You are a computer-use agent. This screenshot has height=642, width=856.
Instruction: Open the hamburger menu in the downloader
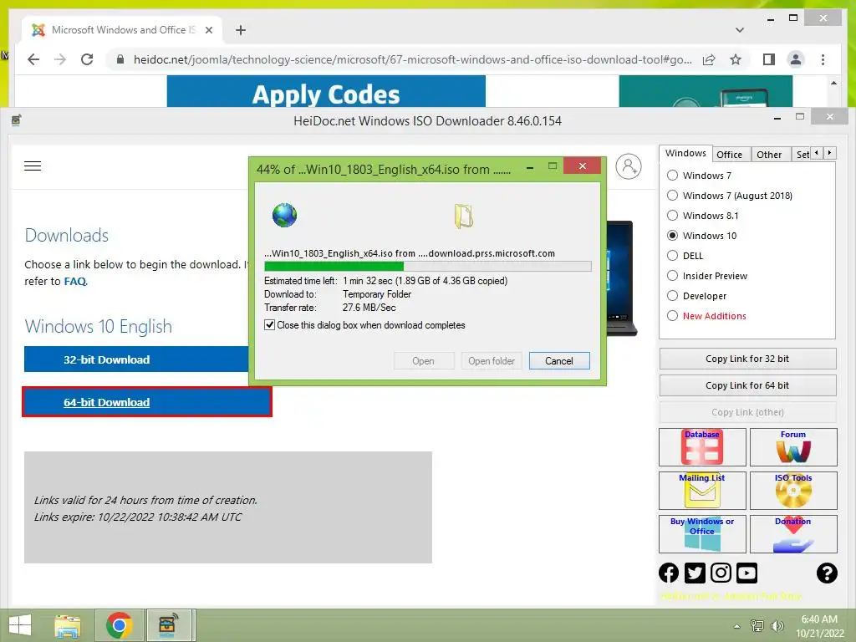(x=33, y=166)
